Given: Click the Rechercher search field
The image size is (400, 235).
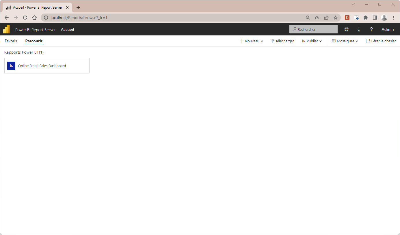Looking at the screenshot, I should (x=313, y=29).
